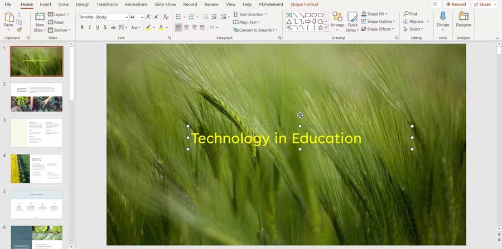Open the Font dialog launcher
Screen dimensions: 502x249
click(x=170, y=38)
